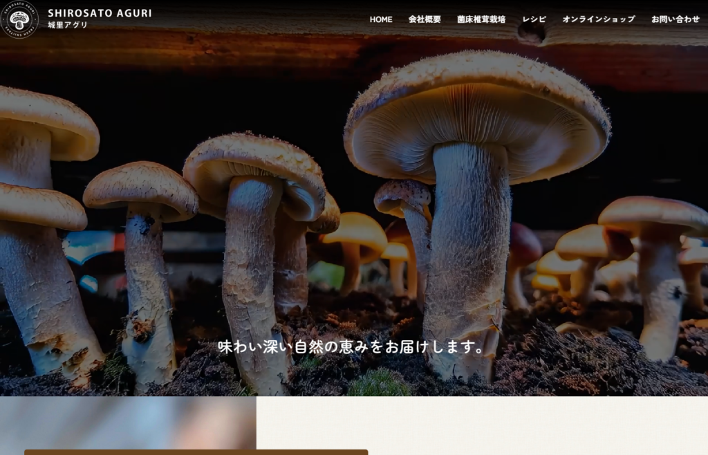
Task: Click the cream content panel below hero
Action: 482,426
